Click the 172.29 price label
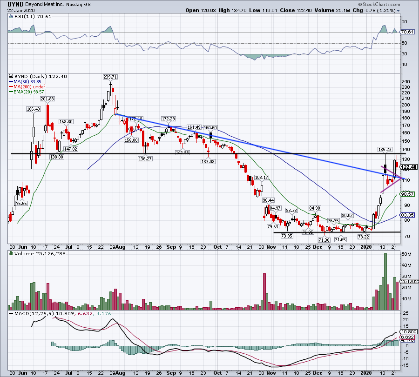The height and width of the screenshot is (377, 419). [x=169, y=119]
